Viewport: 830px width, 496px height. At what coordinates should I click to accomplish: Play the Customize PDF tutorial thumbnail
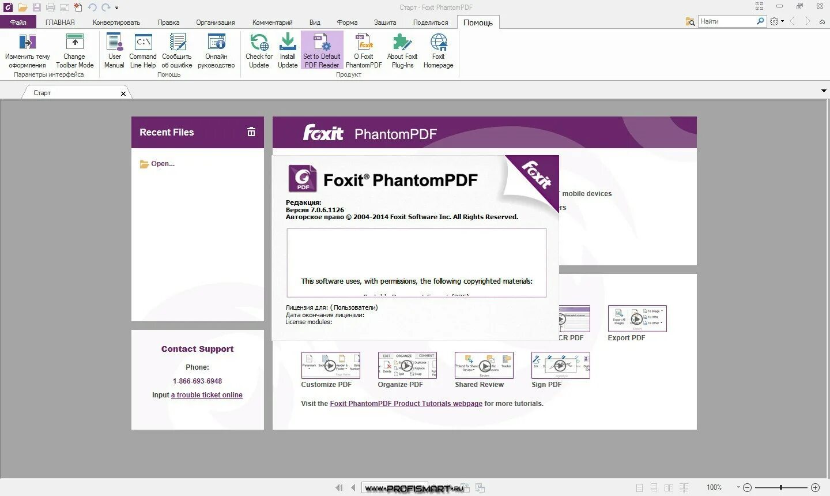330,365
